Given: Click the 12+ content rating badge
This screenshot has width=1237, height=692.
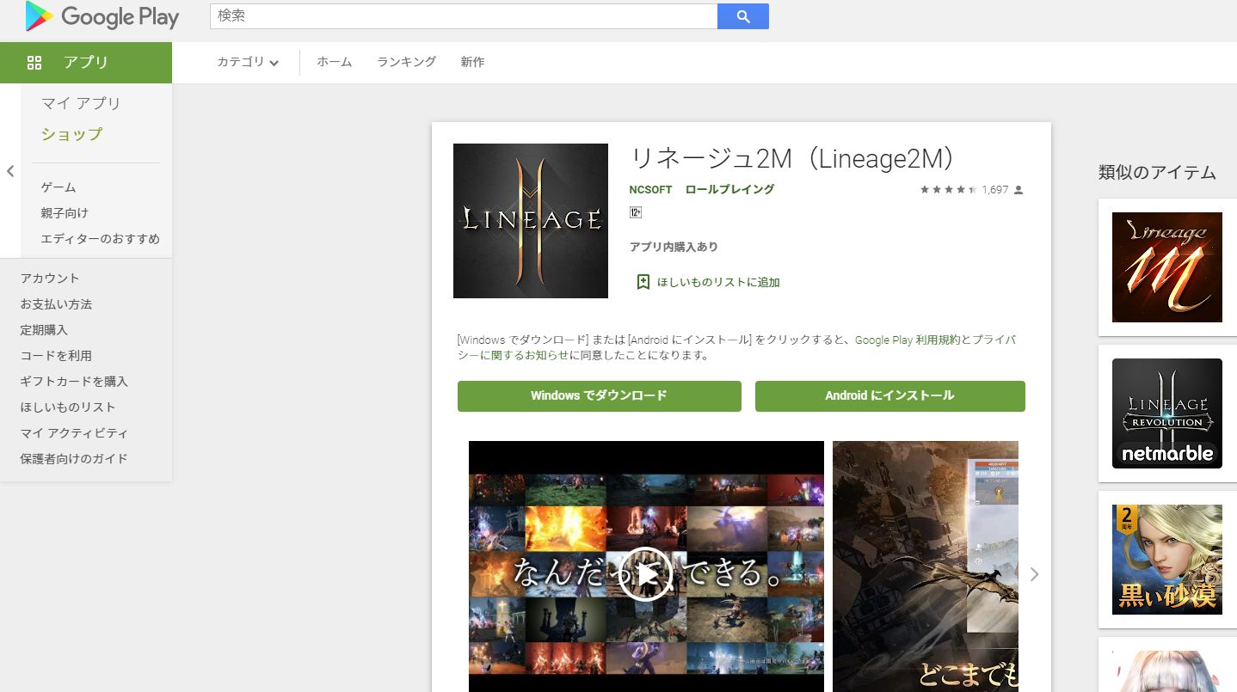Looking at the screenshot, I should [636, 212].
